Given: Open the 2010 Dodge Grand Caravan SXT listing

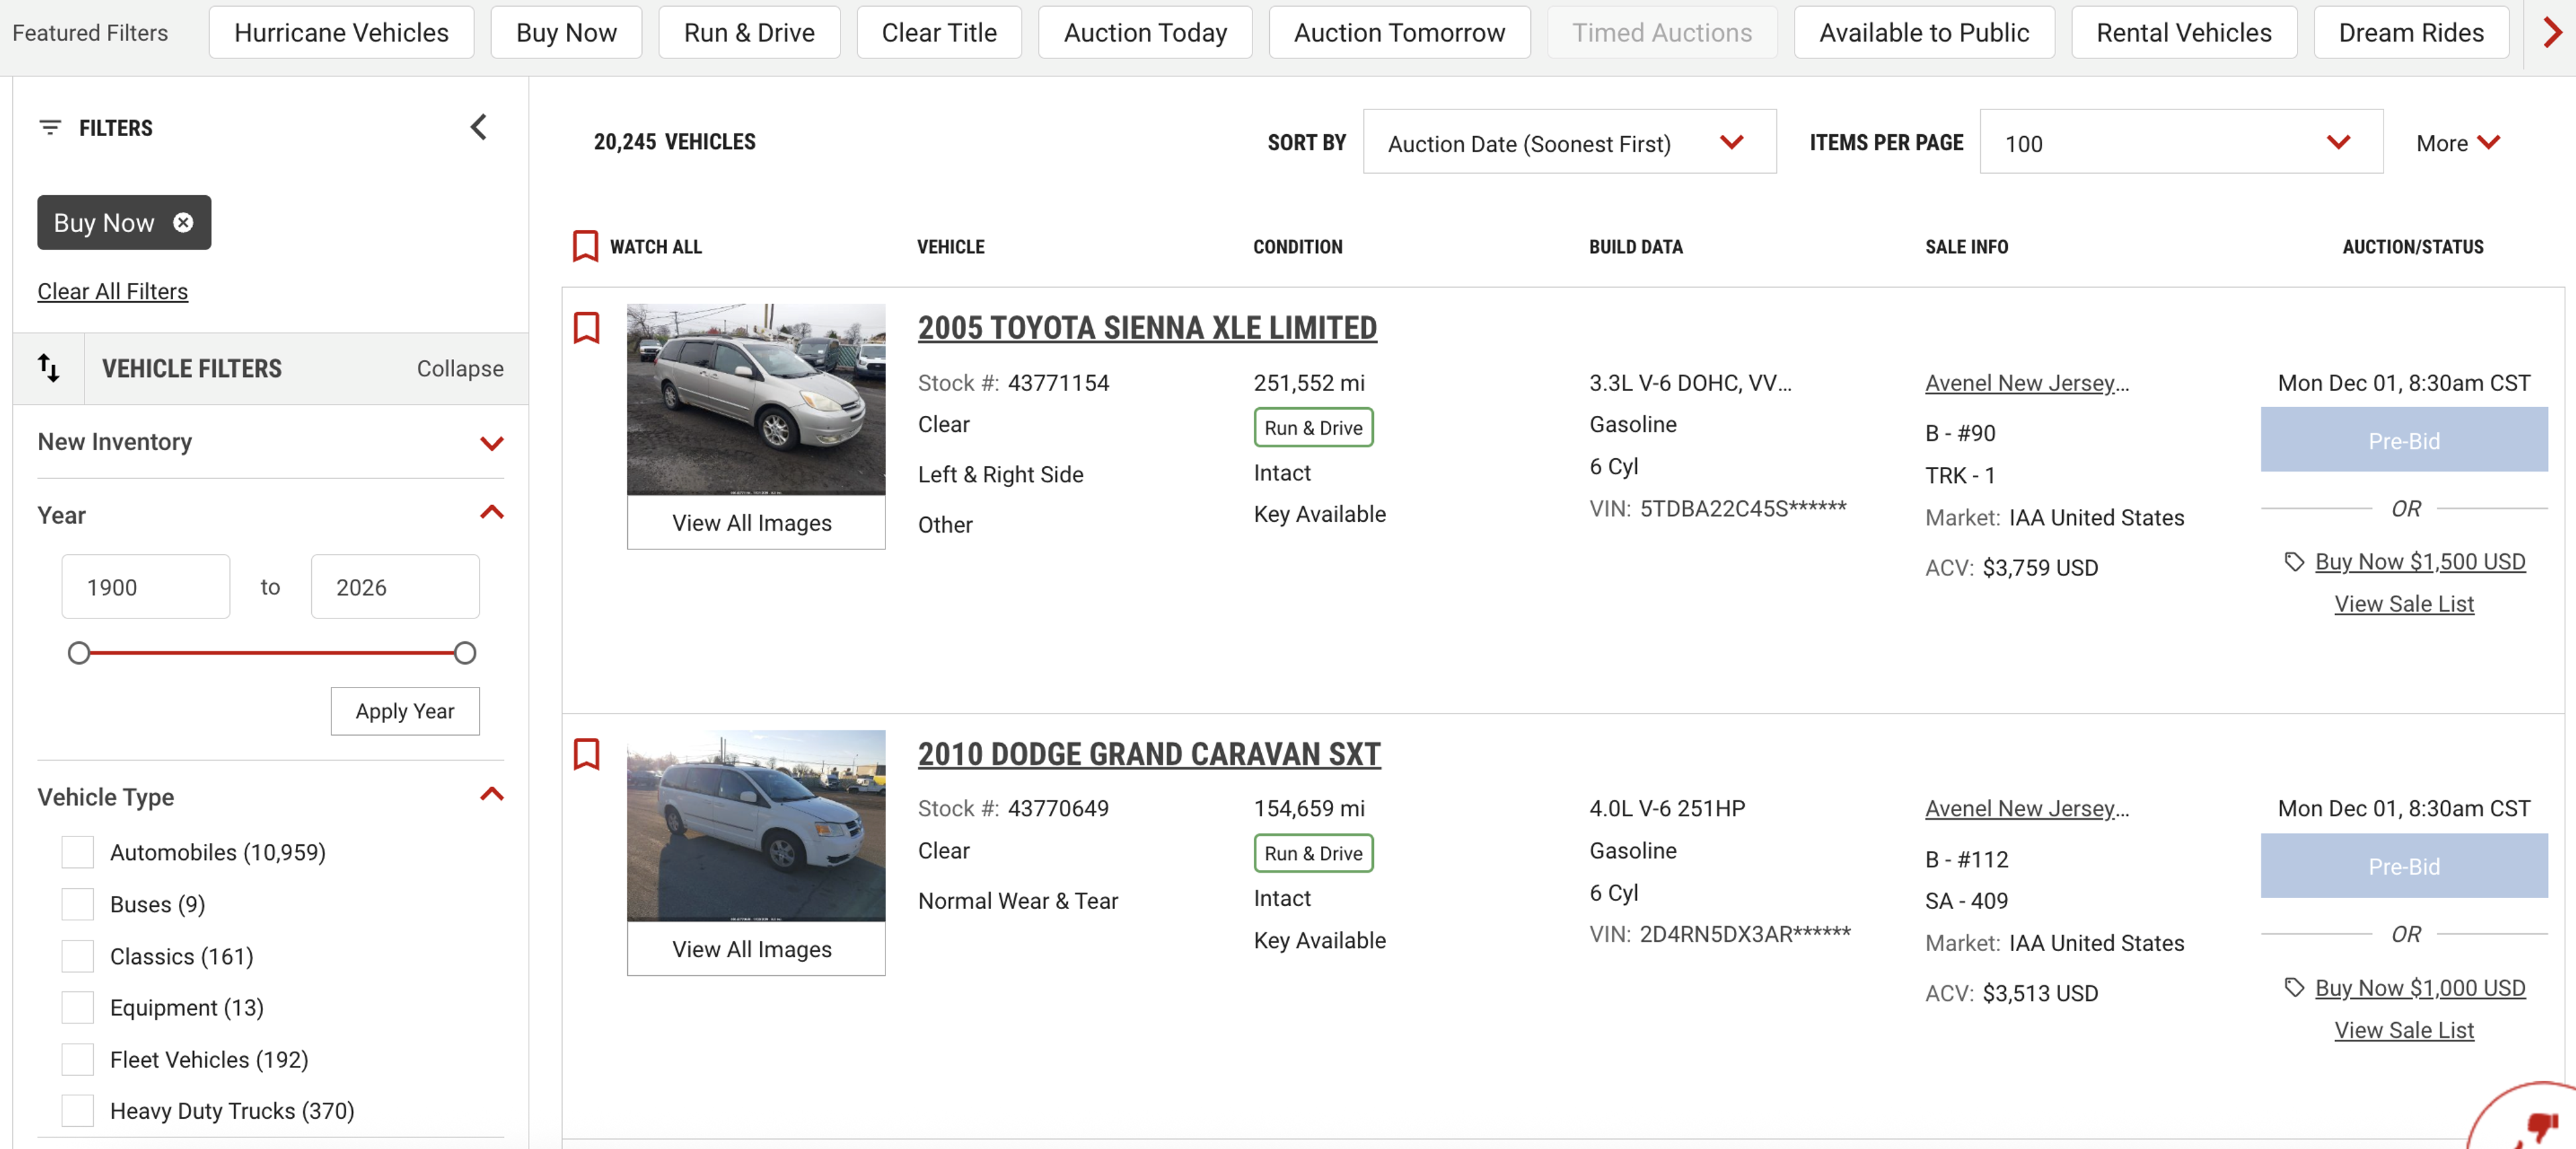Looking at the screenshot, I should 1149,754.
